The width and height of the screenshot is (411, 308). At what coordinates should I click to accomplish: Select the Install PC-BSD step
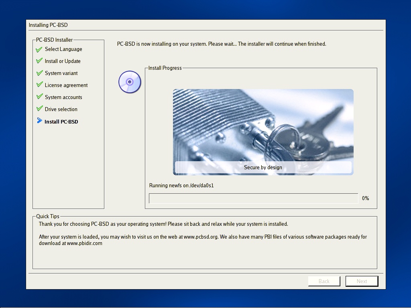(61, 122)
